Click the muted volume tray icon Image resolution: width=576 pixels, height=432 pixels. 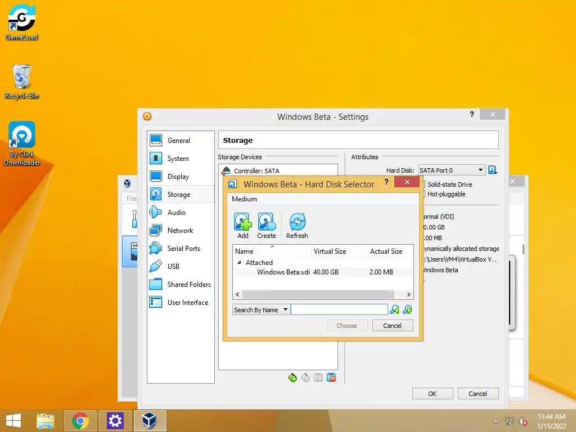523,421
